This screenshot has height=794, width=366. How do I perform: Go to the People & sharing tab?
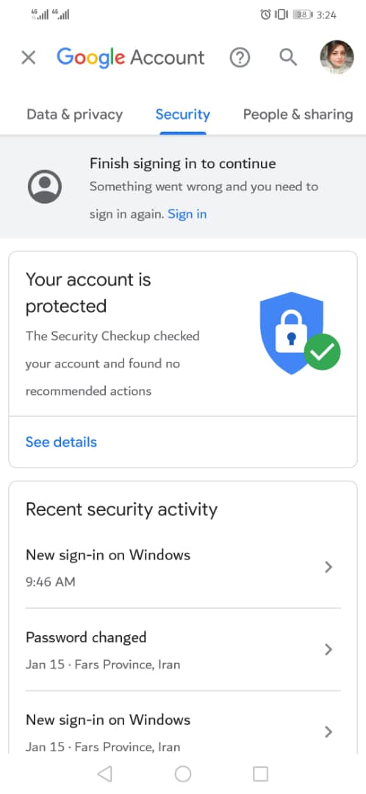298,115
